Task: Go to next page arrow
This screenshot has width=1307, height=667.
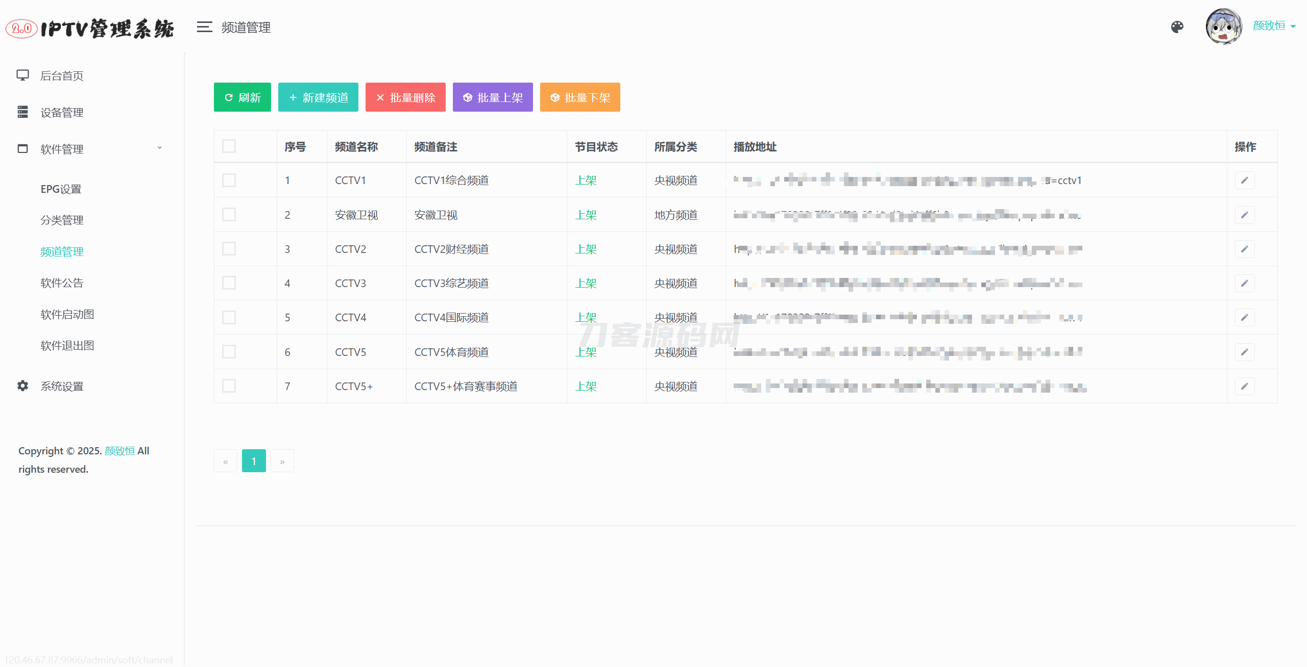Action: (x=282, y=461)
